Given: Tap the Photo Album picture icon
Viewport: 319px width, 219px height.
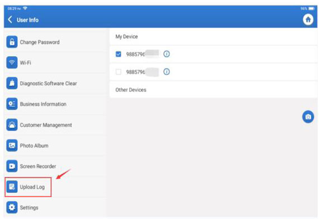Looking at the screenshot, I should 12,145.
